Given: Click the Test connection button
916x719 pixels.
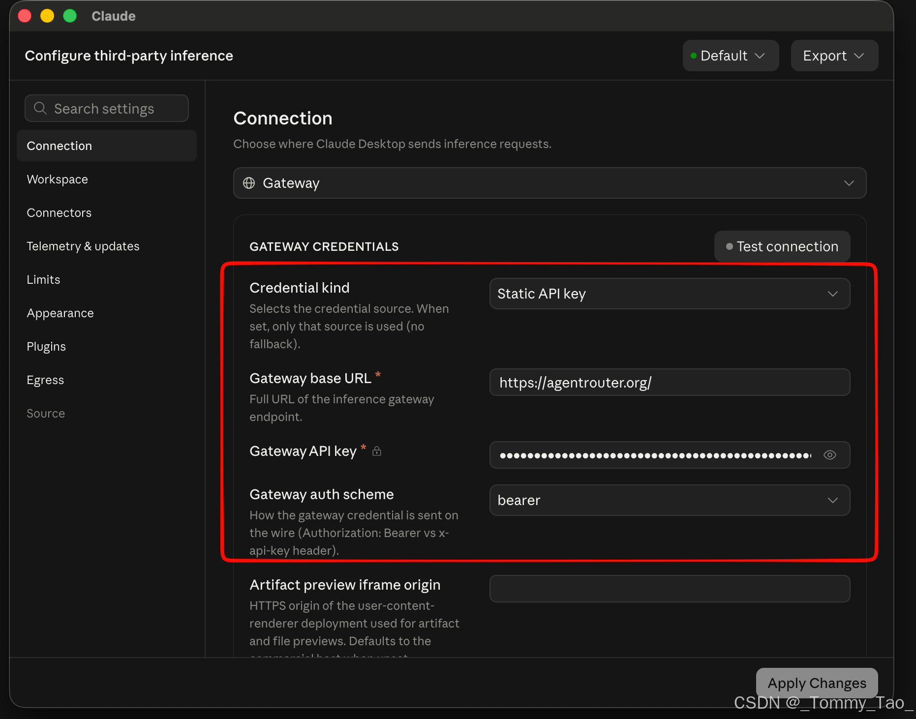Looking at the screenshot, I should coord(782,246).
